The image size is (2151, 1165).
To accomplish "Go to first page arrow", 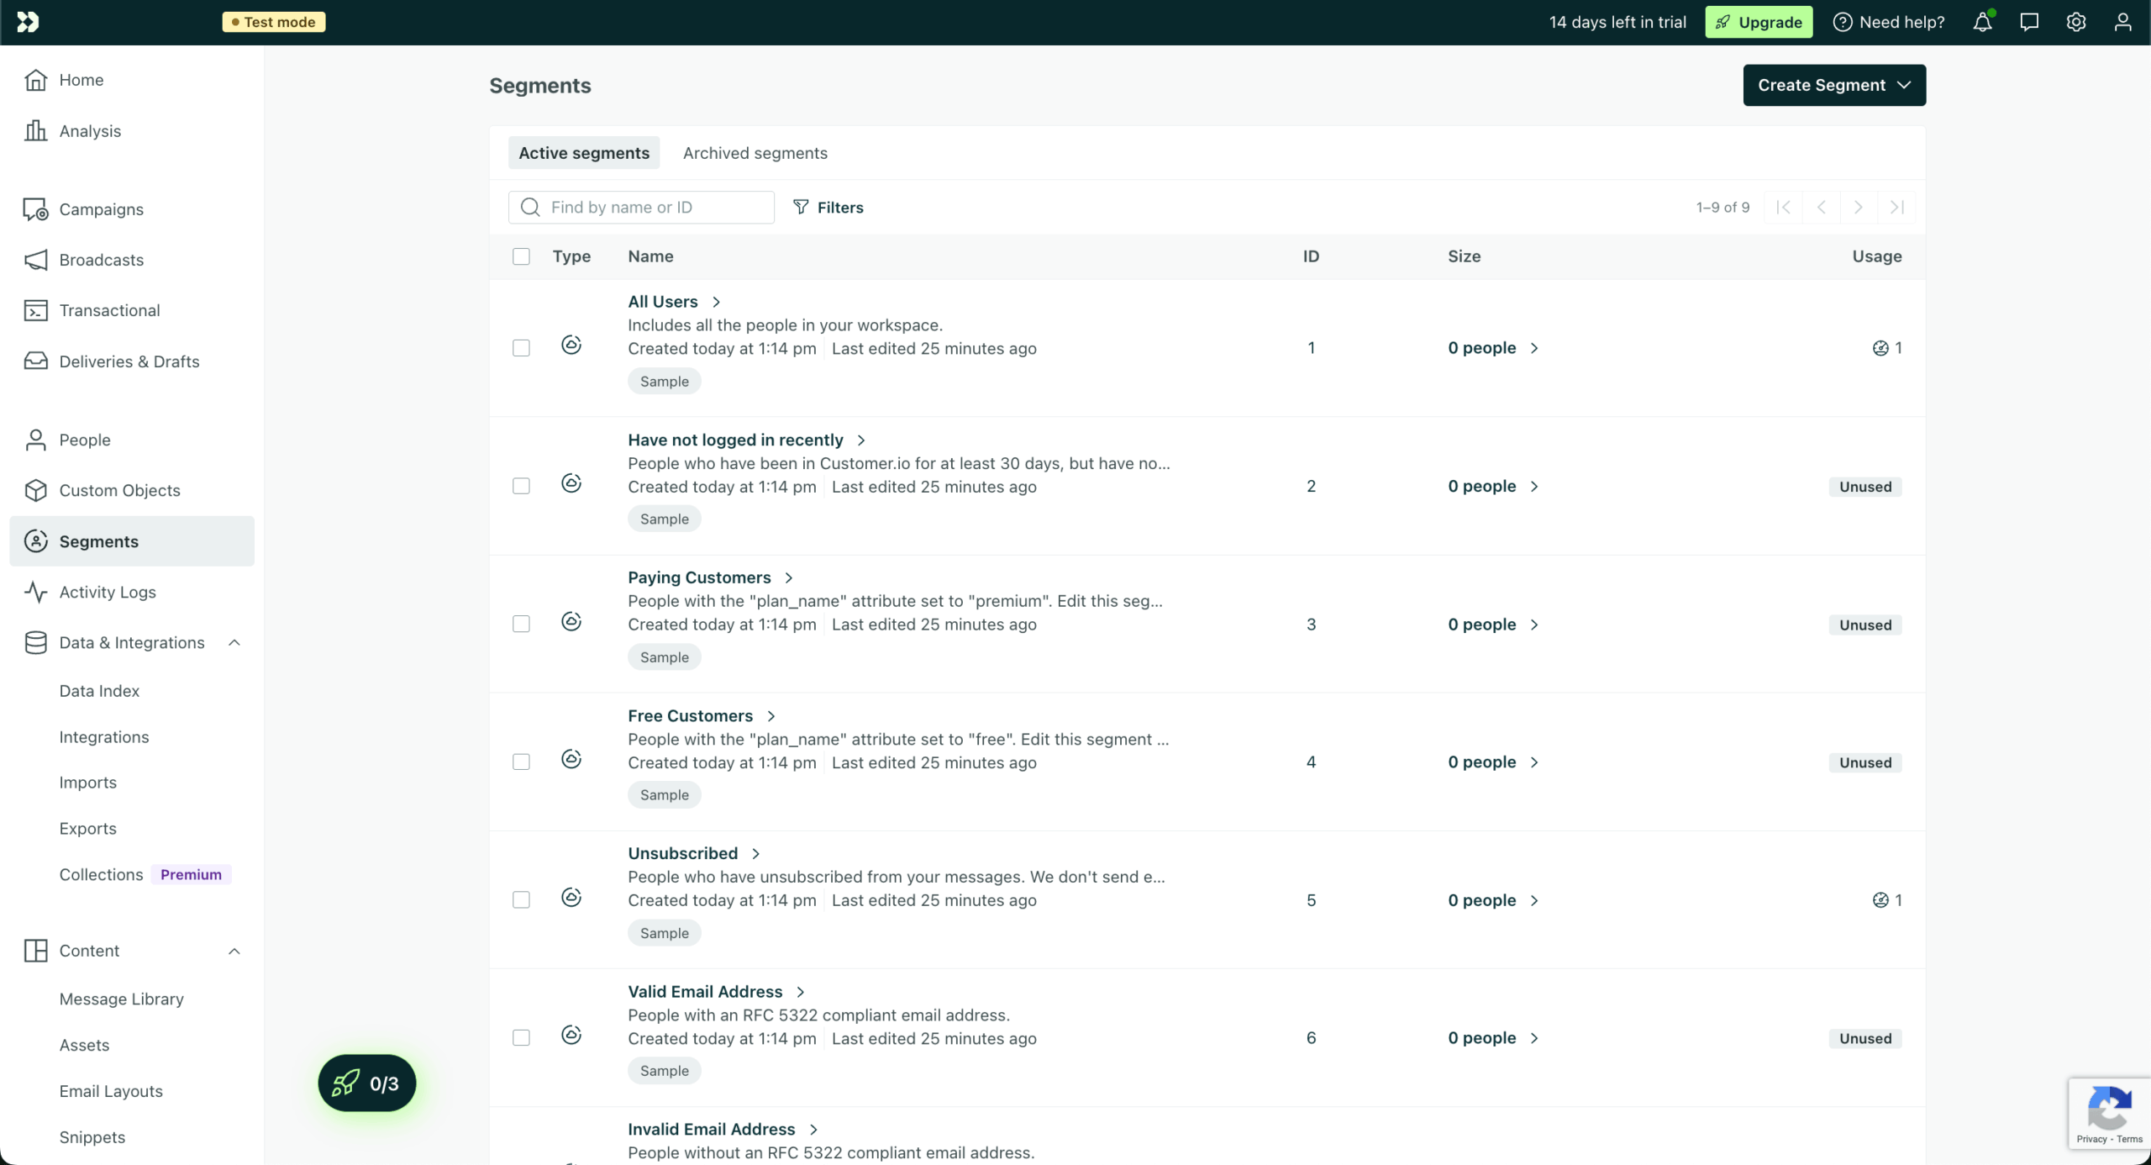I will [1784, 207].
